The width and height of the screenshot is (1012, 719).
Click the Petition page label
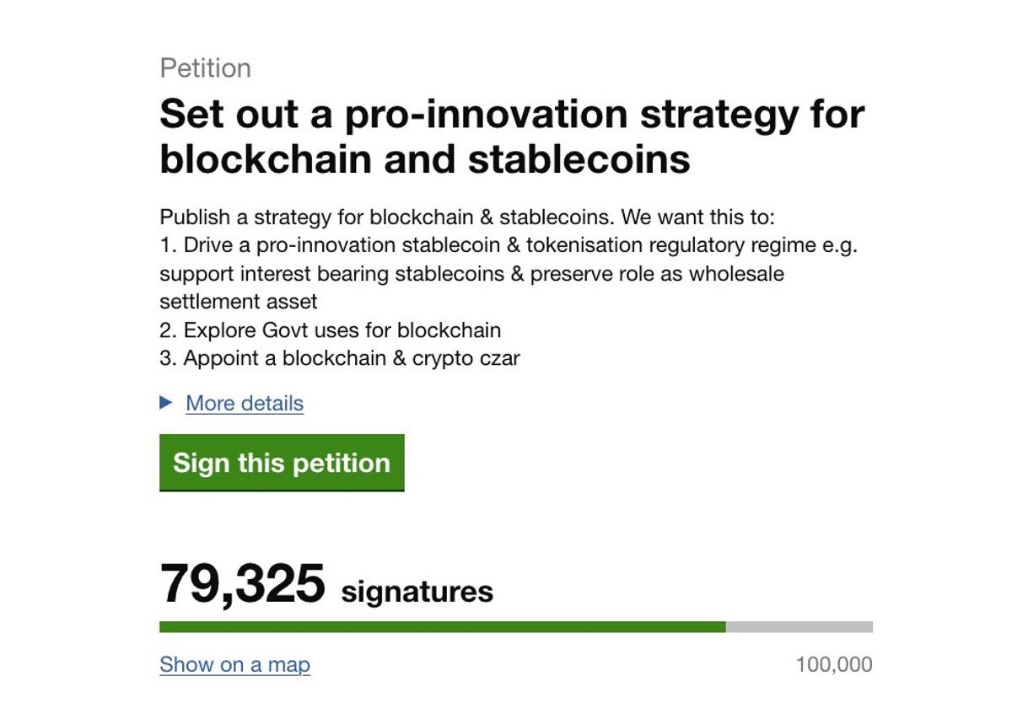pyautogui.click(x=205, y=67)
